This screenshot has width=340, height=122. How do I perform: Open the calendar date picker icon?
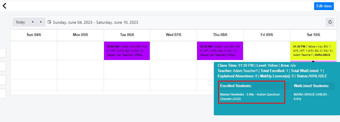(x=49, y=22)
